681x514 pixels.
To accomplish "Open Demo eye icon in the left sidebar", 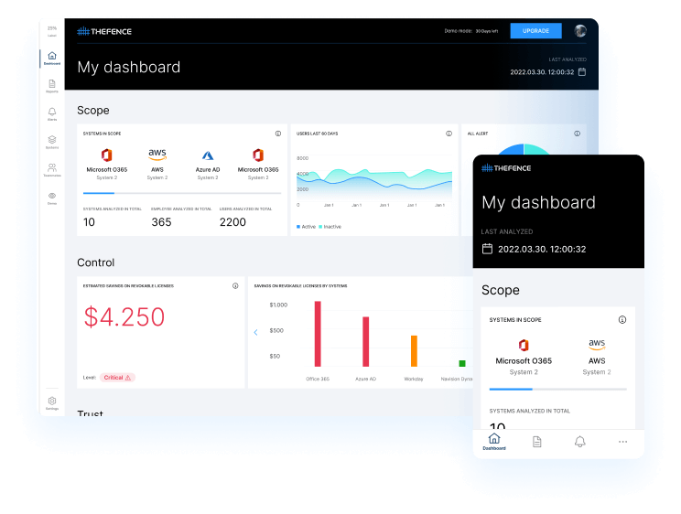I will [x=52, y=198].
